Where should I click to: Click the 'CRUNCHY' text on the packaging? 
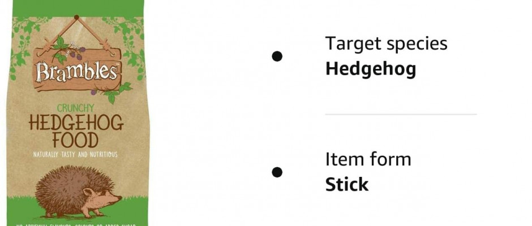(75, 108)
